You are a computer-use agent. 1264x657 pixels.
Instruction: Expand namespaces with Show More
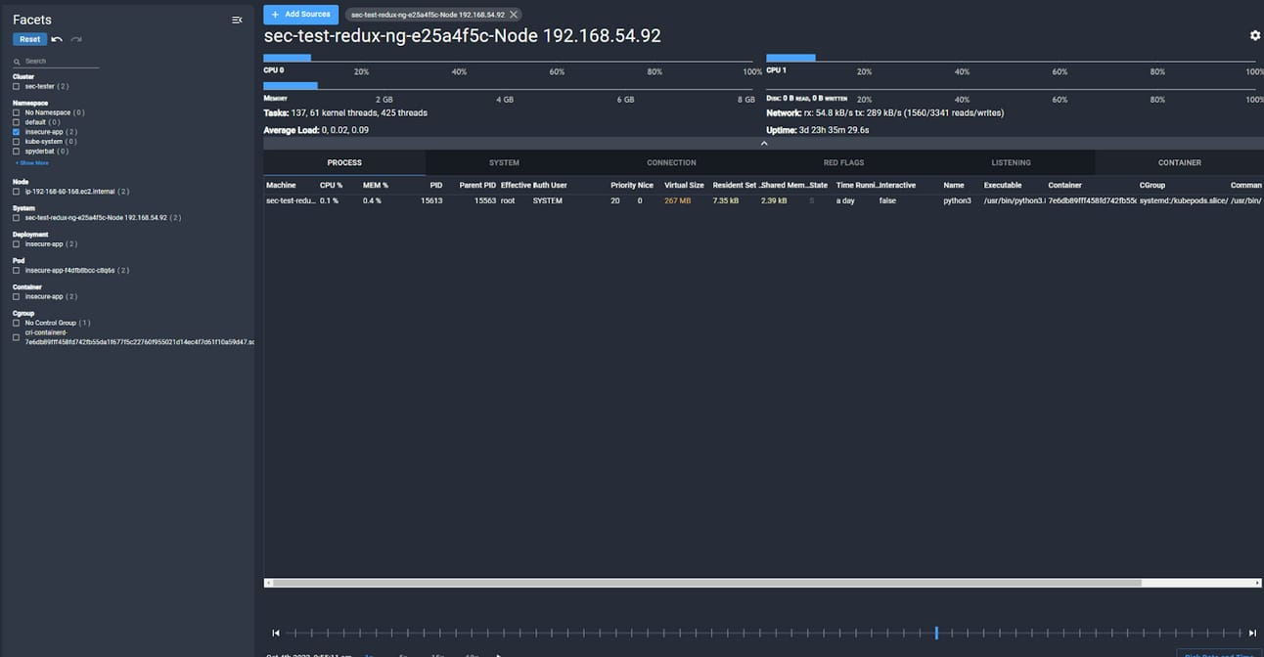pos(33,163)
